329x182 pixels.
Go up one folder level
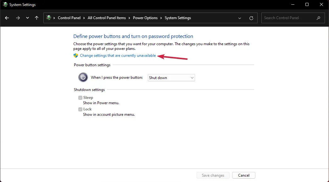pos(37,18)
